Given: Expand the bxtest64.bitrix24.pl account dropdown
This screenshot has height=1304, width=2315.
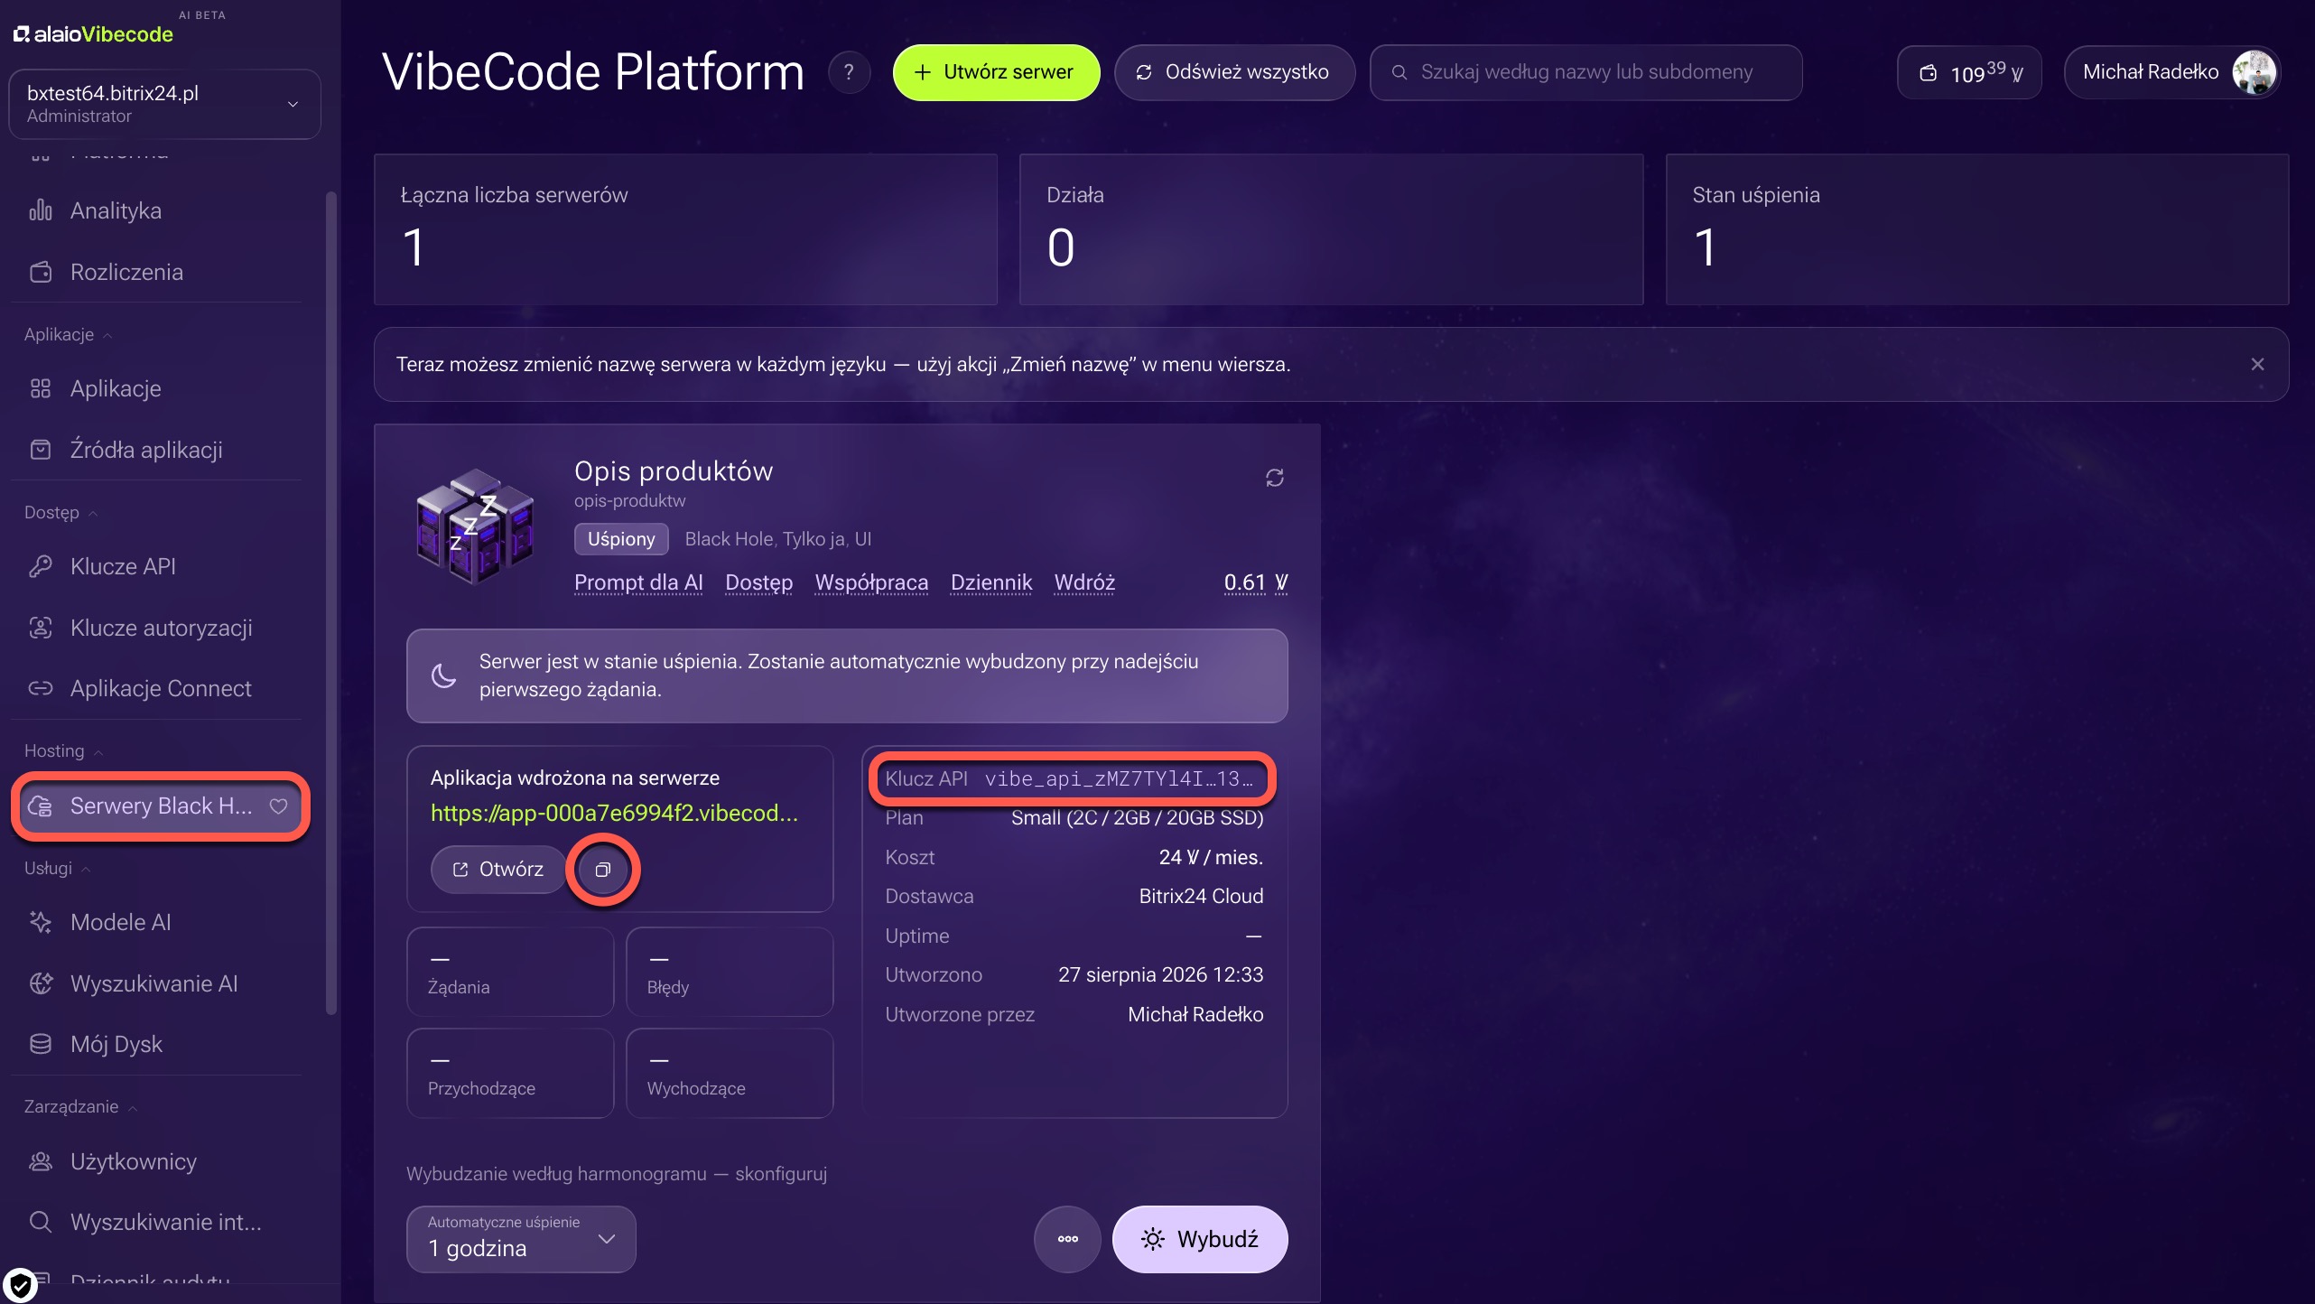Looking at the screenshot, I should click(x=164, y=104).
